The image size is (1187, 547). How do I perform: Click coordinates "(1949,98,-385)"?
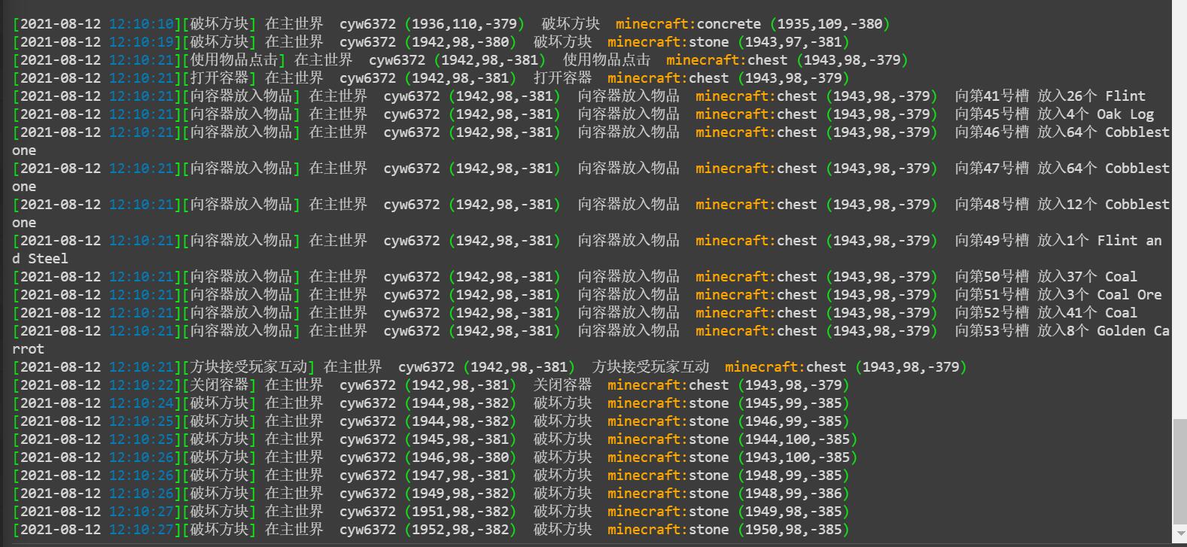(x=793, y=512)
